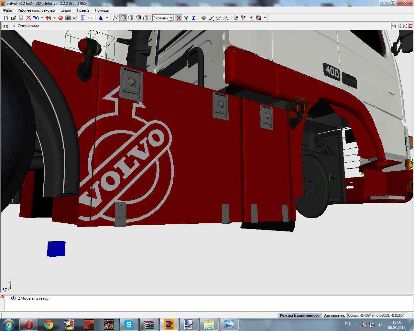Open the document list icon in toolbar
This screenshot has width=414, height=331.
83,18
